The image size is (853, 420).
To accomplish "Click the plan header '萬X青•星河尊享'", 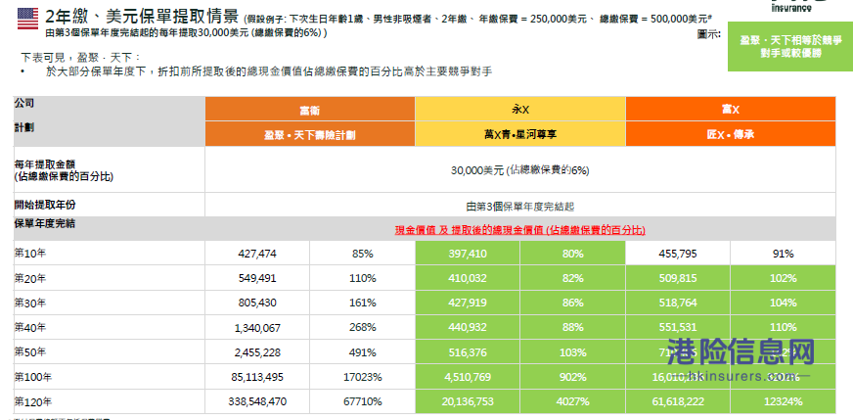I will [520, 134].
